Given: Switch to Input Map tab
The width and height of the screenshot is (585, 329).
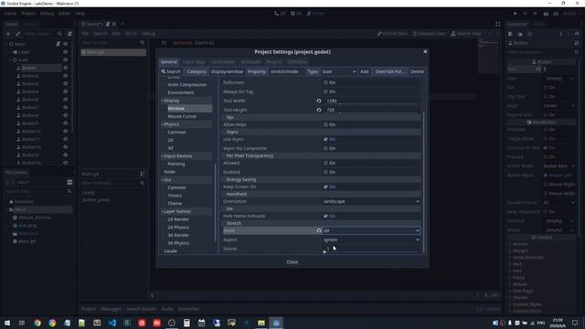Looking at the screenshot, I should coord(194,62).
